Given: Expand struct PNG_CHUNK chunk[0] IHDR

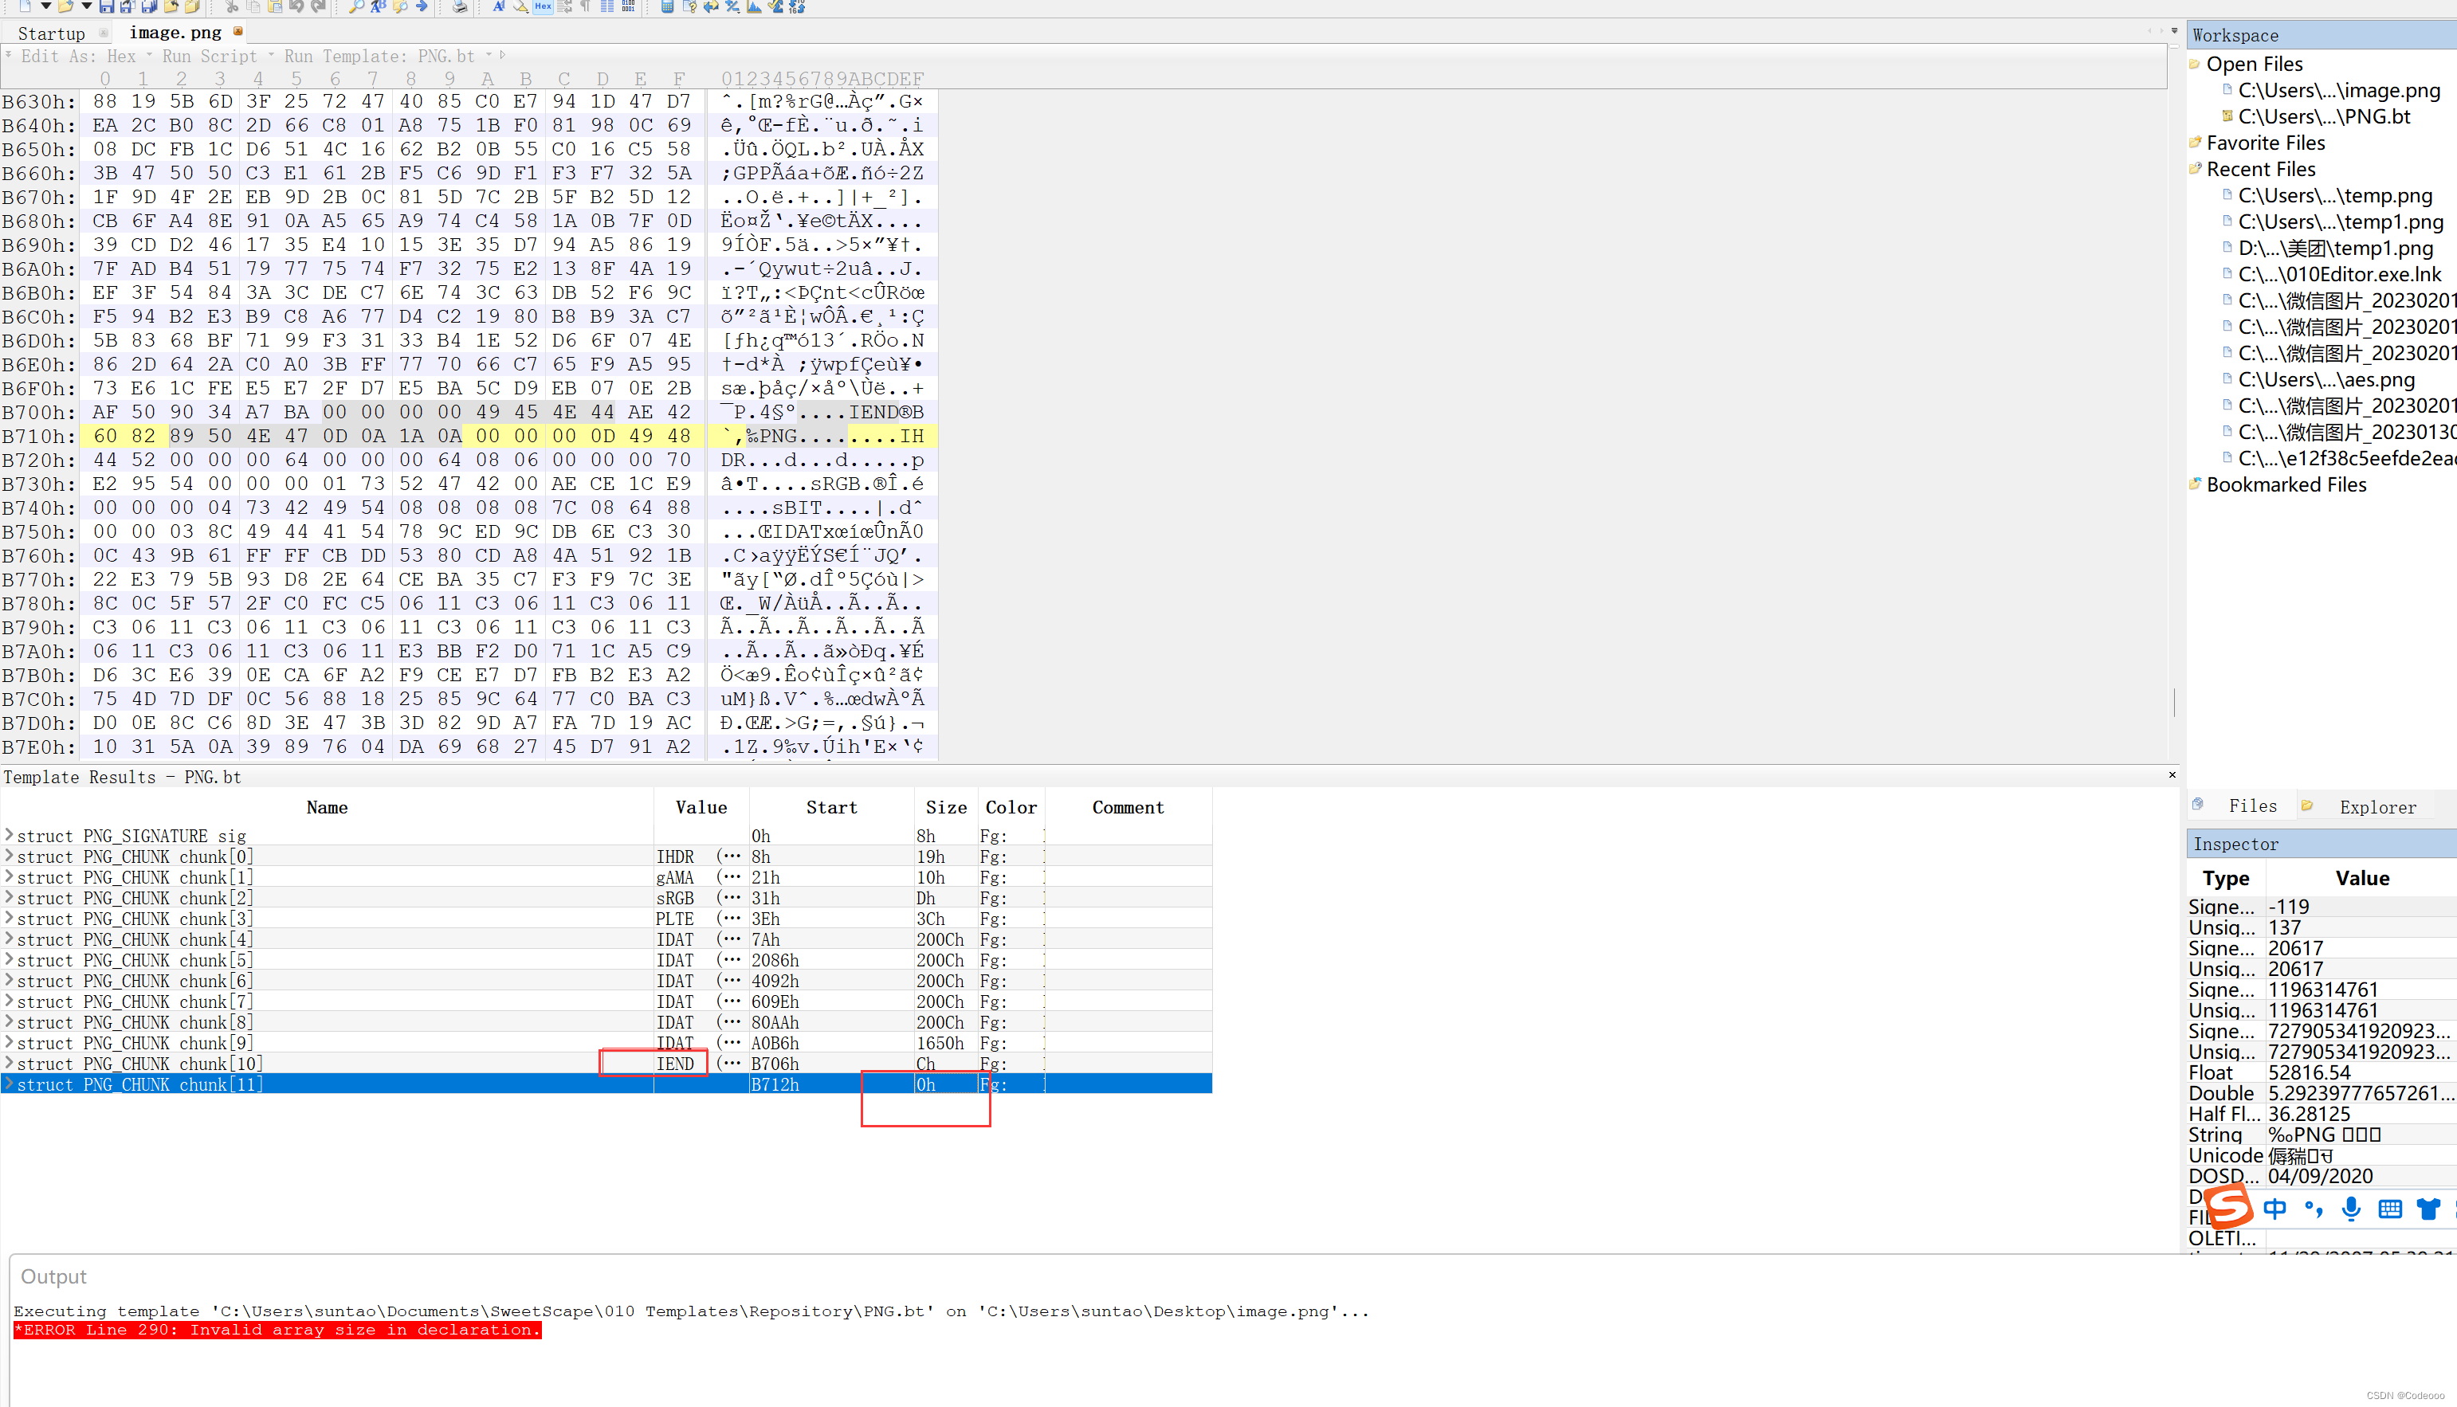Looking at the screenshot, I should pyautogui.click(x=10, y=856).
